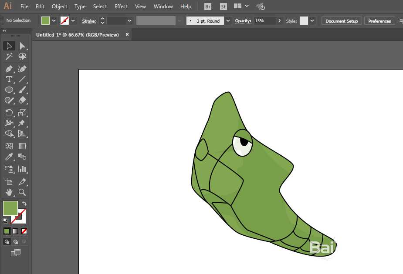This screenshot has height=274, width=403.
Task: Select the Eyedropper tool
Action: click(9, 157)
